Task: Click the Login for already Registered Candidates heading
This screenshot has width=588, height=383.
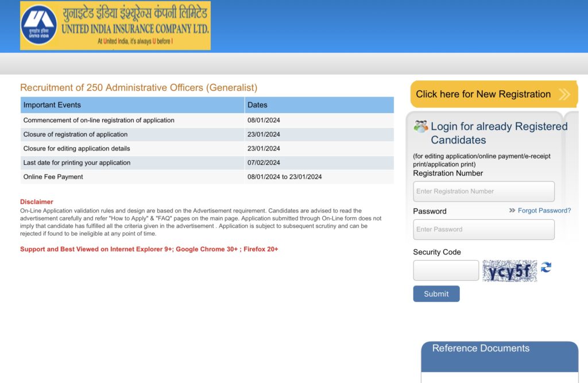Action: tap(499, 133)
